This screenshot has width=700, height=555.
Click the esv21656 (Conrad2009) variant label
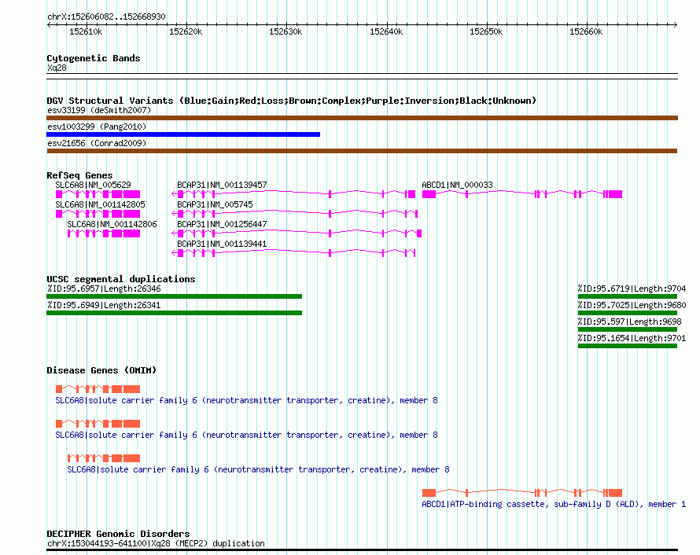coord(97,143)
